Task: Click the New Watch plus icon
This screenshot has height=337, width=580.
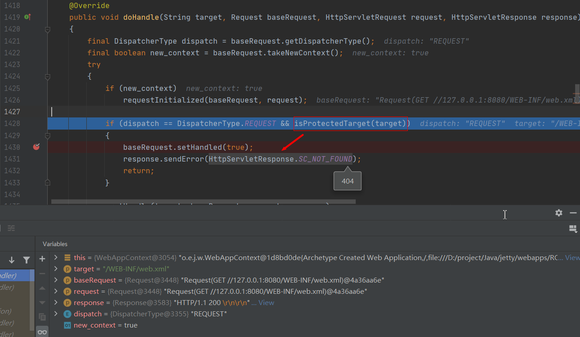Action: 42,259
